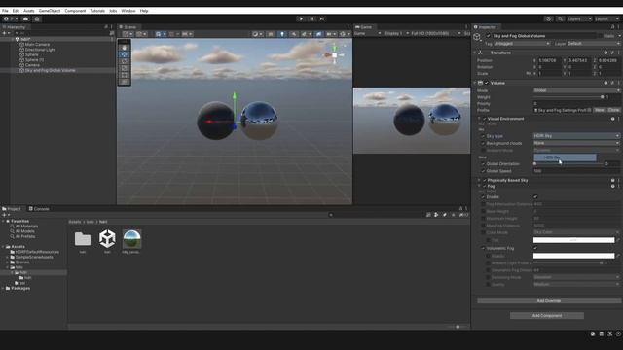
Task: Open the Layer dropdown in the Inspector
Action: click(x=594, y=43)
